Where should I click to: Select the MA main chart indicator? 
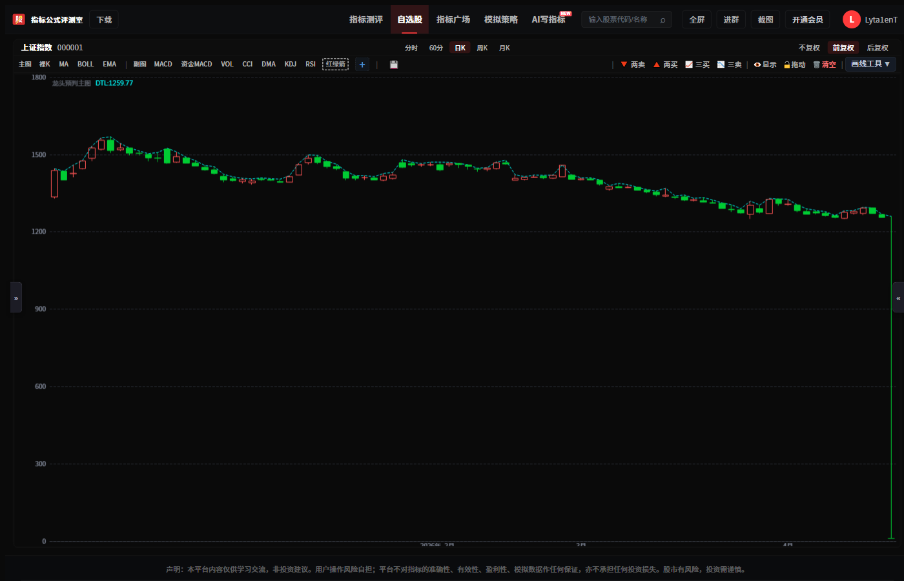[x=63, y=65]
